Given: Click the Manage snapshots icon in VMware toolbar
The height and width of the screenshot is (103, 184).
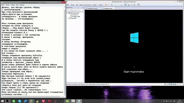Looking at the screenshot, I should click(122, 5).
